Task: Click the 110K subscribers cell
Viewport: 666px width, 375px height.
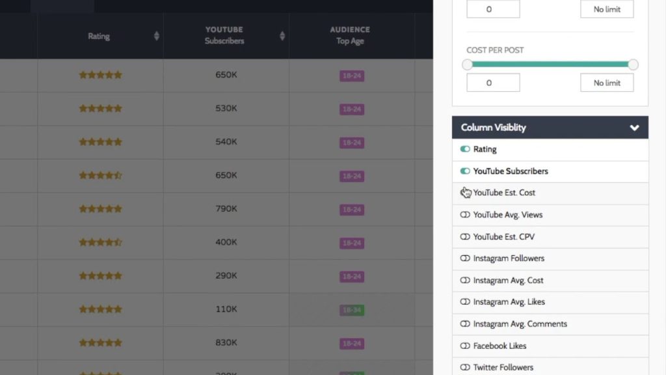Action: pyautogui.click(x=226, y=309)
